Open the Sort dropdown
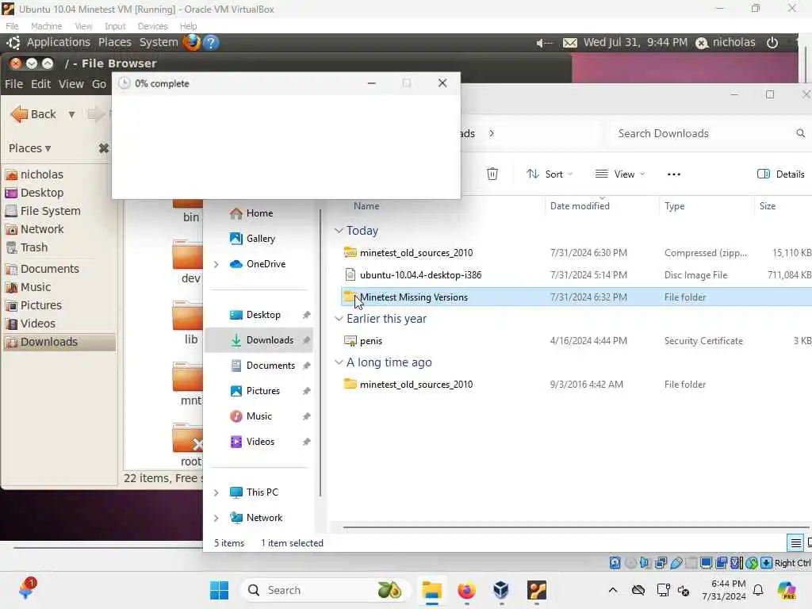812x609 pixels. 550,174
